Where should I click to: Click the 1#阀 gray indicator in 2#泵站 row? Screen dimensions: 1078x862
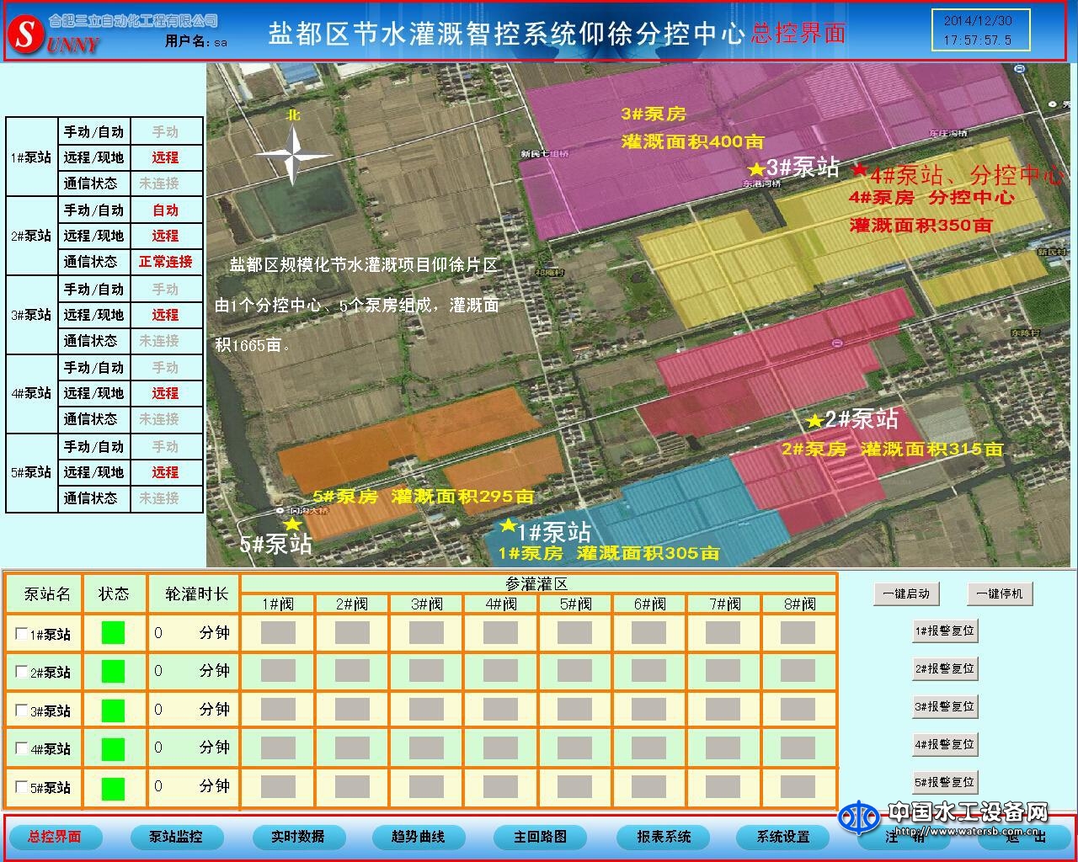[x=278, y=671]
